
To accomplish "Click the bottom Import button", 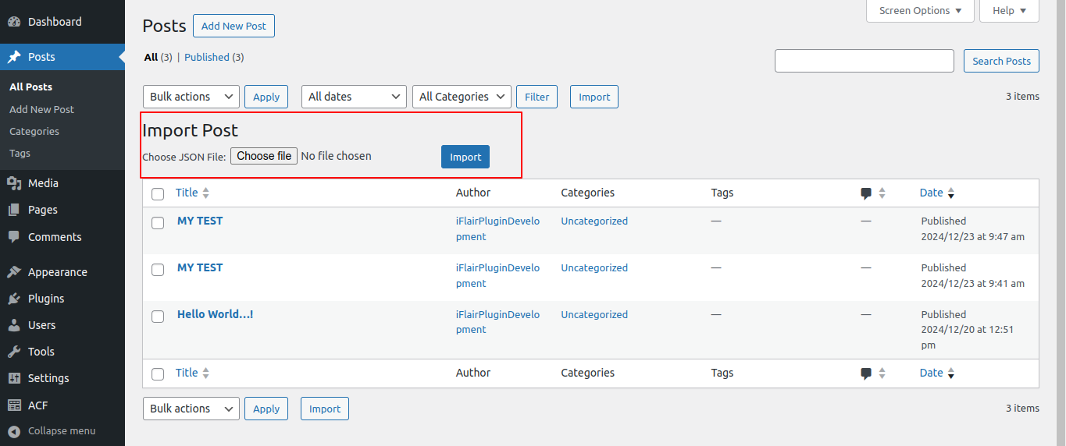I will pyautogui.click(x=325, y=409).
